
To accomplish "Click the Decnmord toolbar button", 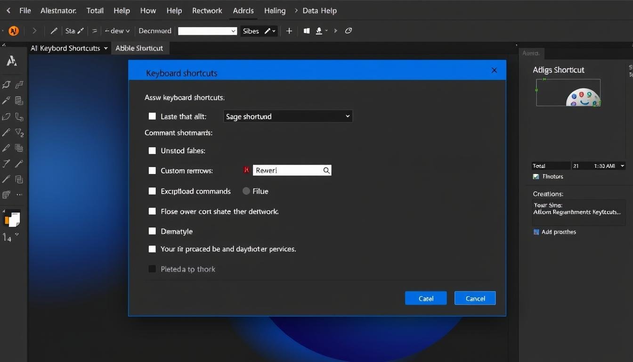I will 155,31.
